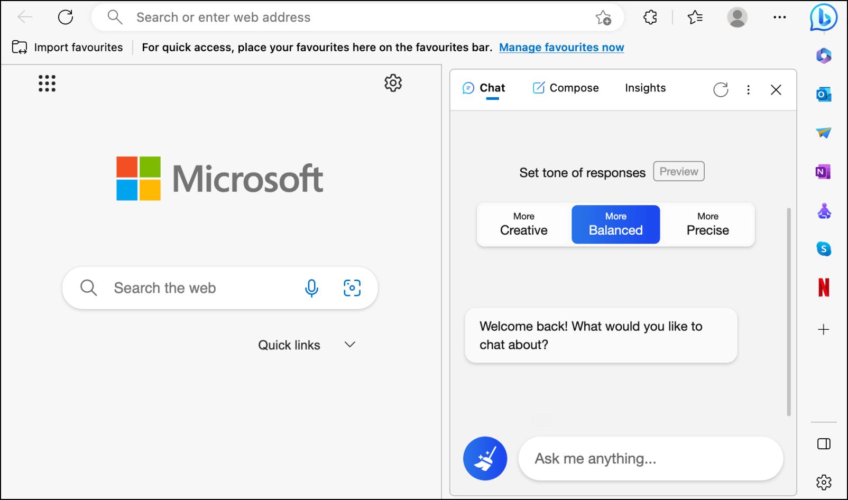Screen dimensions: 848x500
Task: Open OneNote sidebar icon
Action: click(824, 172)
